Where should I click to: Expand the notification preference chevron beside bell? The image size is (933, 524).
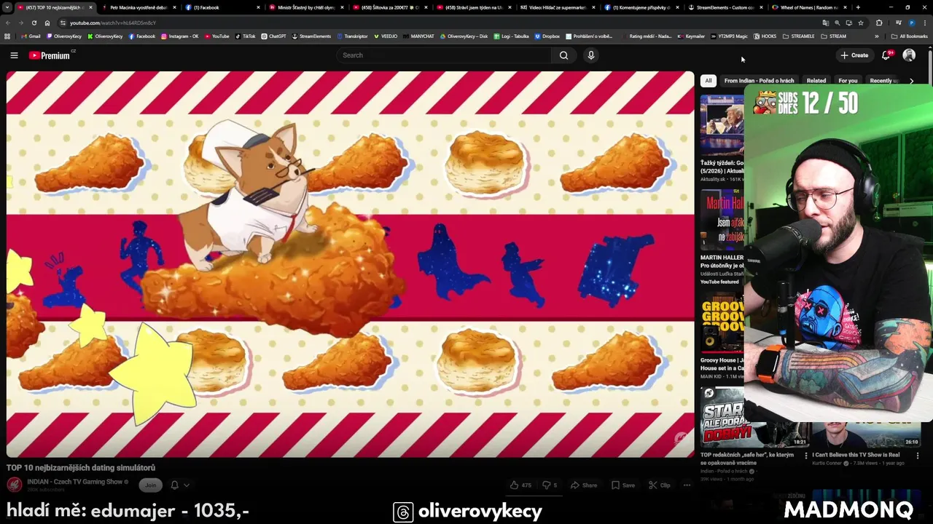(x=187, y=485)
